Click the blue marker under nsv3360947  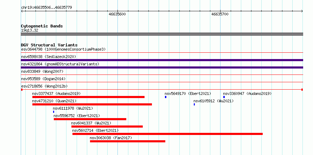(224, 97)
